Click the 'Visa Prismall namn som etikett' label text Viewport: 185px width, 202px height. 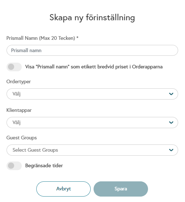94,67
